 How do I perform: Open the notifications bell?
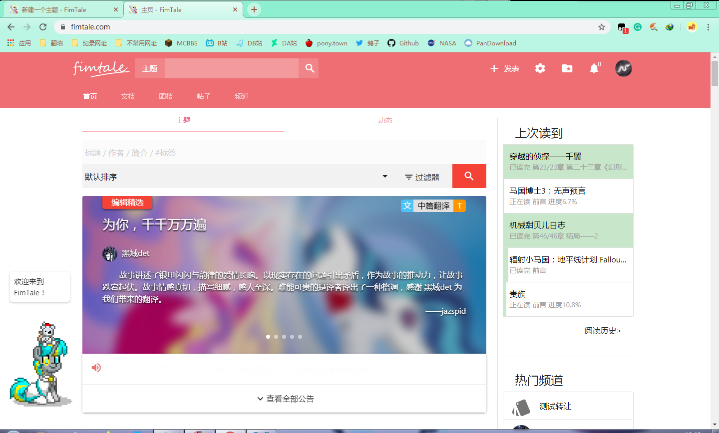[594, 68]
